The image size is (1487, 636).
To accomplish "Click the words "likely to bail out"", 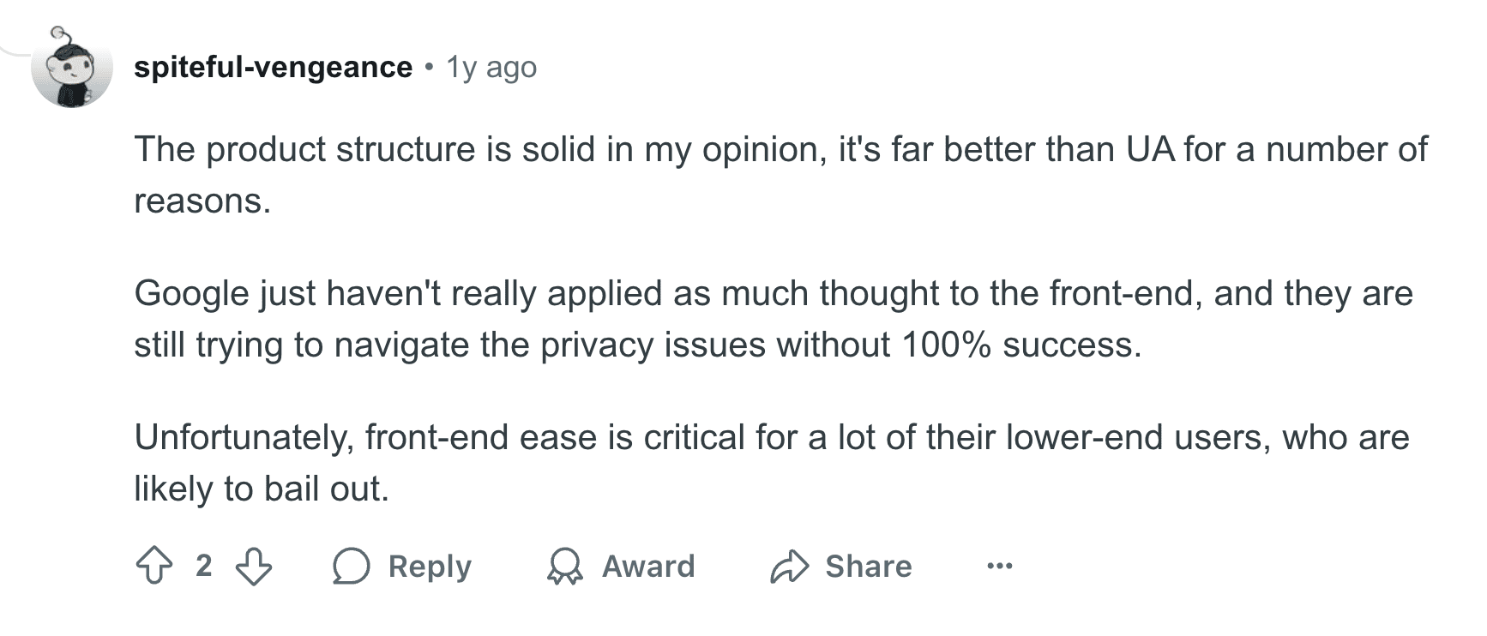I will click(x=261, y=489).
